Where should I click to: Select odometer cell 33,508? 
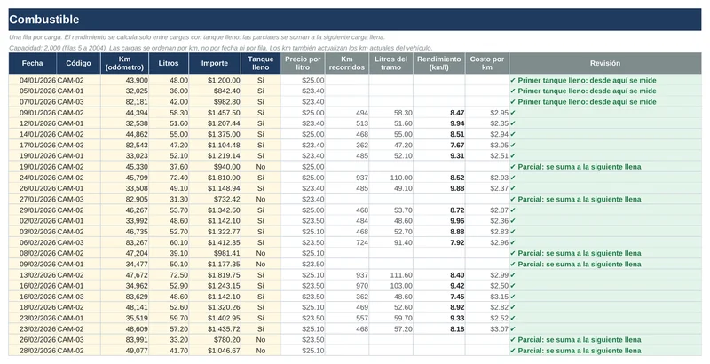[124, 188]
